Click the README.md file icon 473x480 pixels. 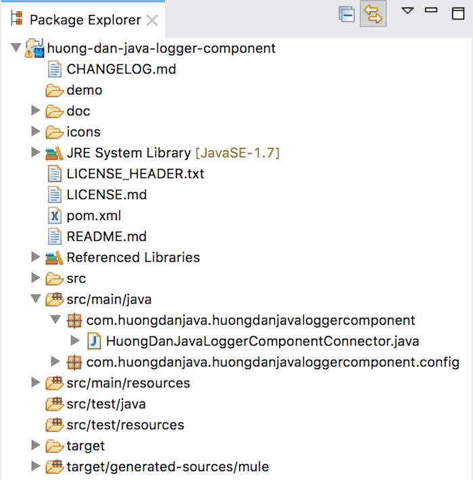pyautogui.click(x=55, y=237)
